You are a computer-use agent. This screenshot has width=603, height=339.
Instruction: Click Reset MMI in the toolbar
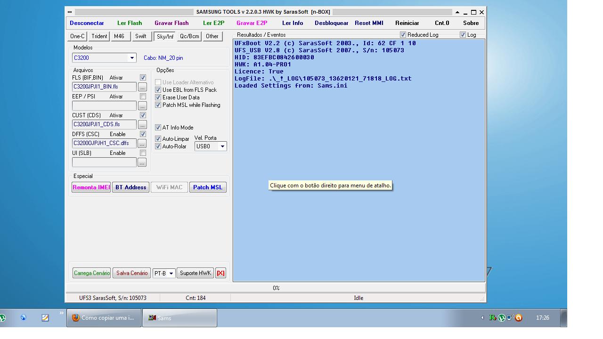pyautogui.click(x=369, y=23)
